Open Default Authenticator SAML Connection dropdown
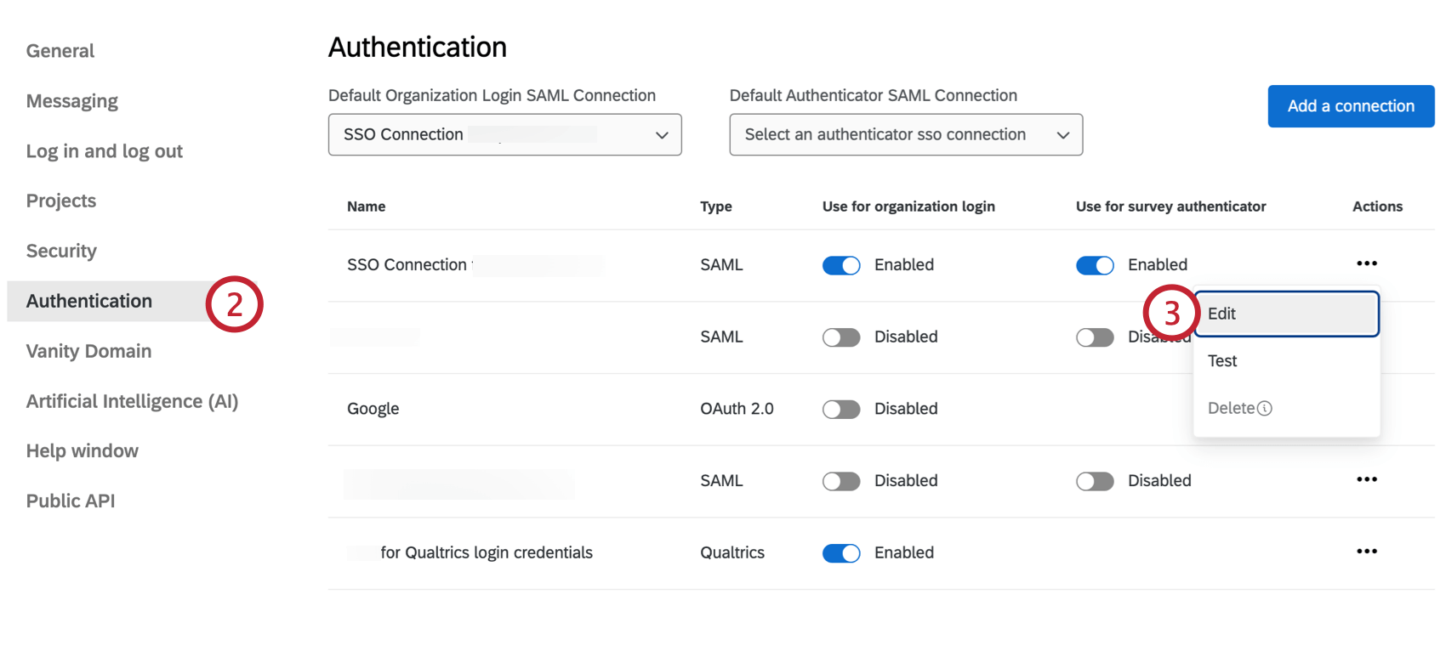Image resolution: width=1446 pixels, height=668 pixels. [906, 135]
